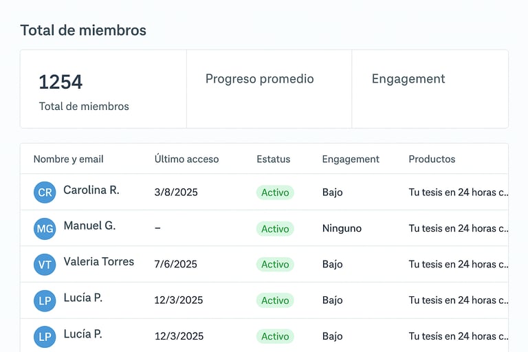The height and width of the screenshot is (352, 528).
Task: Click the Engagement column header in table
Action: 351,159
